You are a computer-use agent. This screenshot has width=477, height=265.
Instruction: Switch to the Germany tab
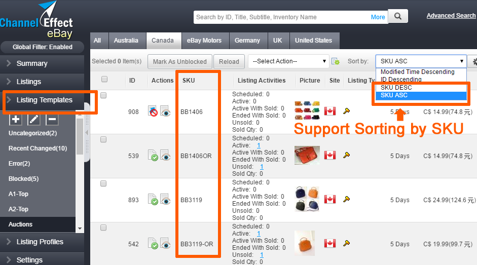[x=247, y=41]
